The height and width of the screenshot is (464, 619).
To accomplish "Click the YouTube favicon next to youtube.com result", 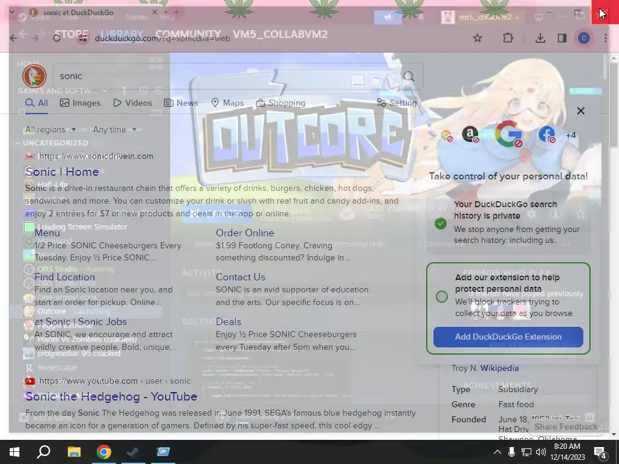I will point(30,381).
